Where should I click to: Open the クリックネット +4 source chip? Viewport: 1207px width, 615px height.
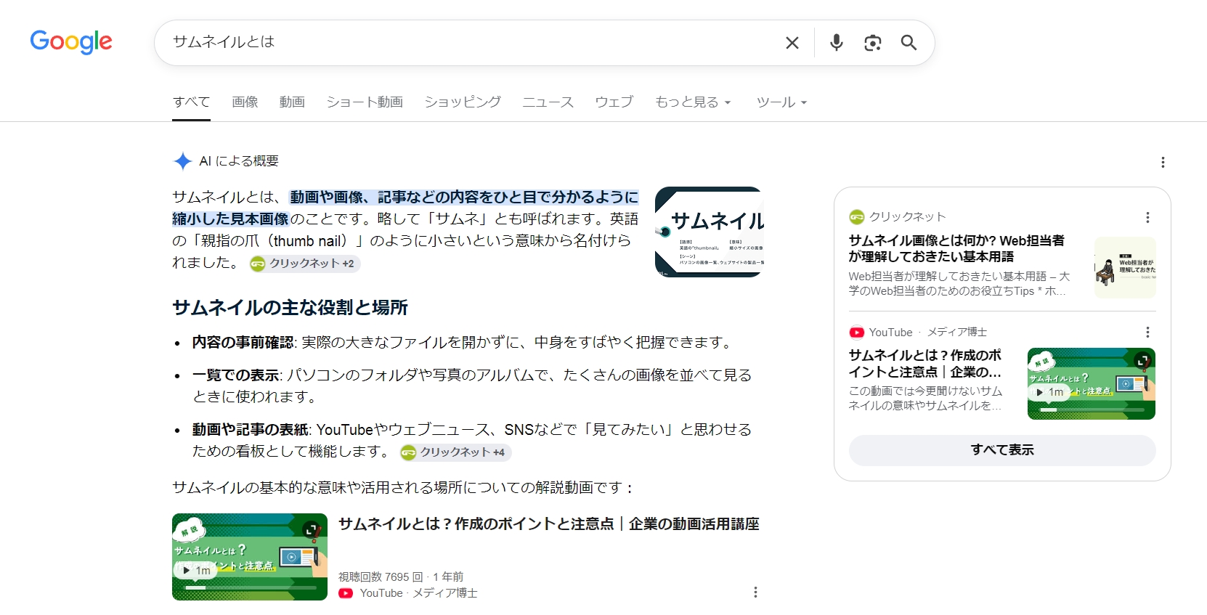(455, 452)
